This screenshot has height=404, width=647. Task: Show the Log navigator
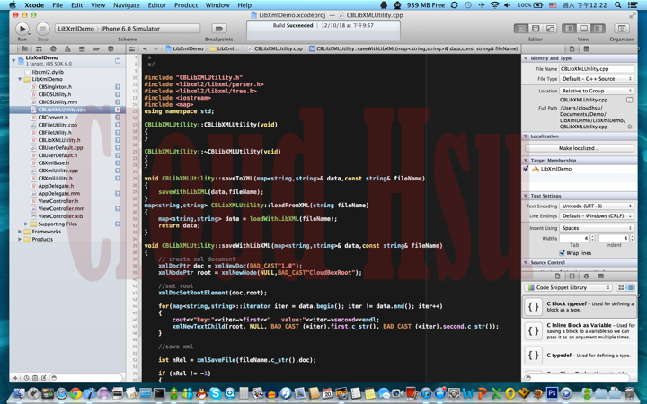click(x=111, y=48)
